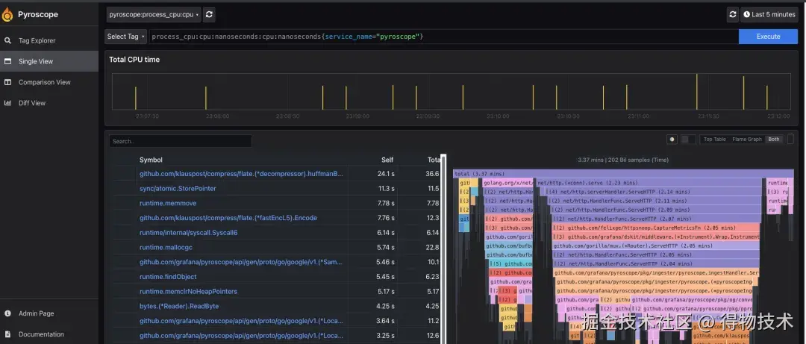This screenshot has width=806, height=344.
Task: Click the runtime.memclrNoHeapPointers symbol
Action: click(188, 292)
